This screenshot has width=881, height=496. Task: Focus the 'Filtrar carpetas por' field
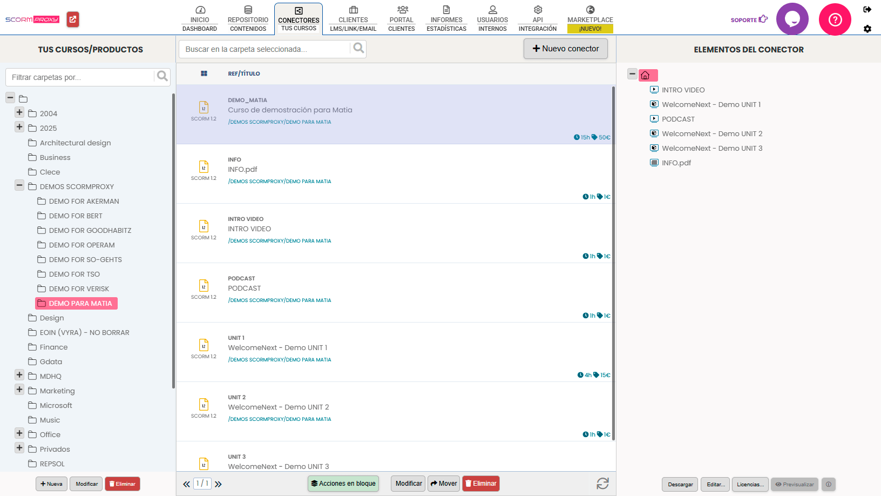coord(80,77)
